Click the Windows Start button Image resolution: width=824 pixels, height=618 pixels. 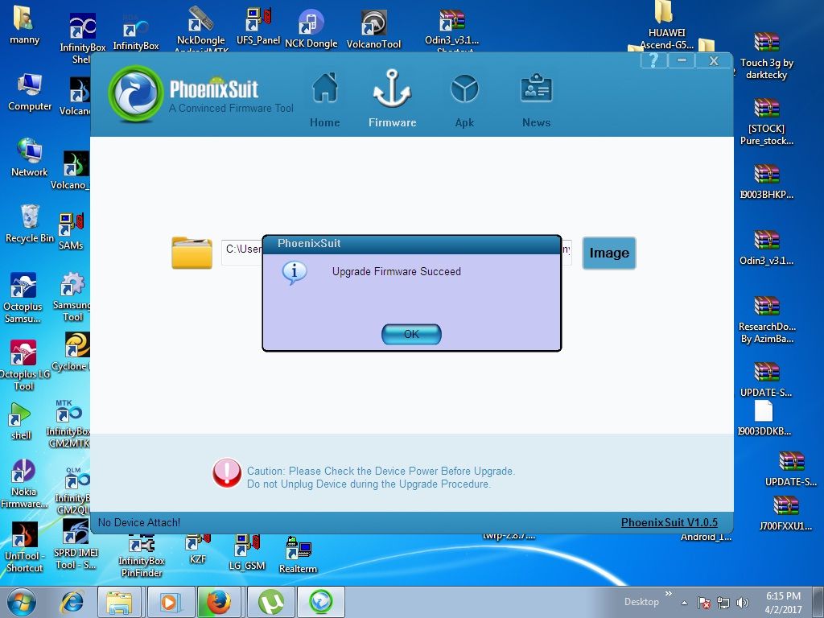coord(22,602)
